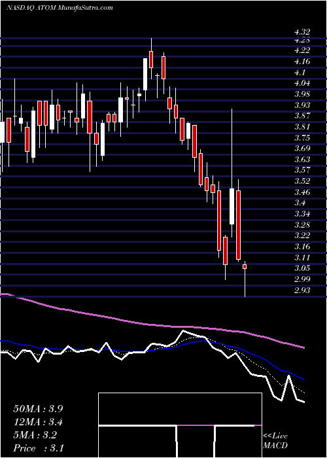This screenshot has height=458, width=327.
Task: Click the highest candlestick near the 4.22 level
Action: click(x=151, y=60)
